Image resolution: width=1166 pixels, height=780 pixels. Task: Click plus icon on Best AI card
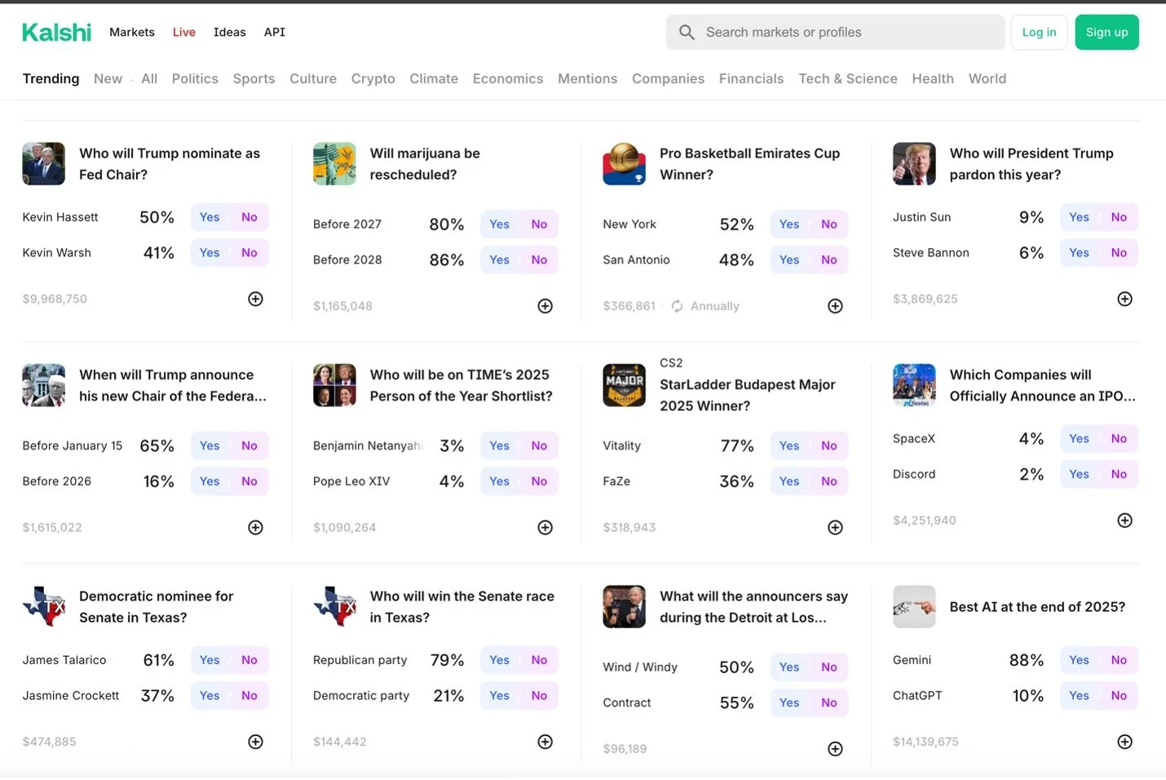click(x=1124, y=741)
